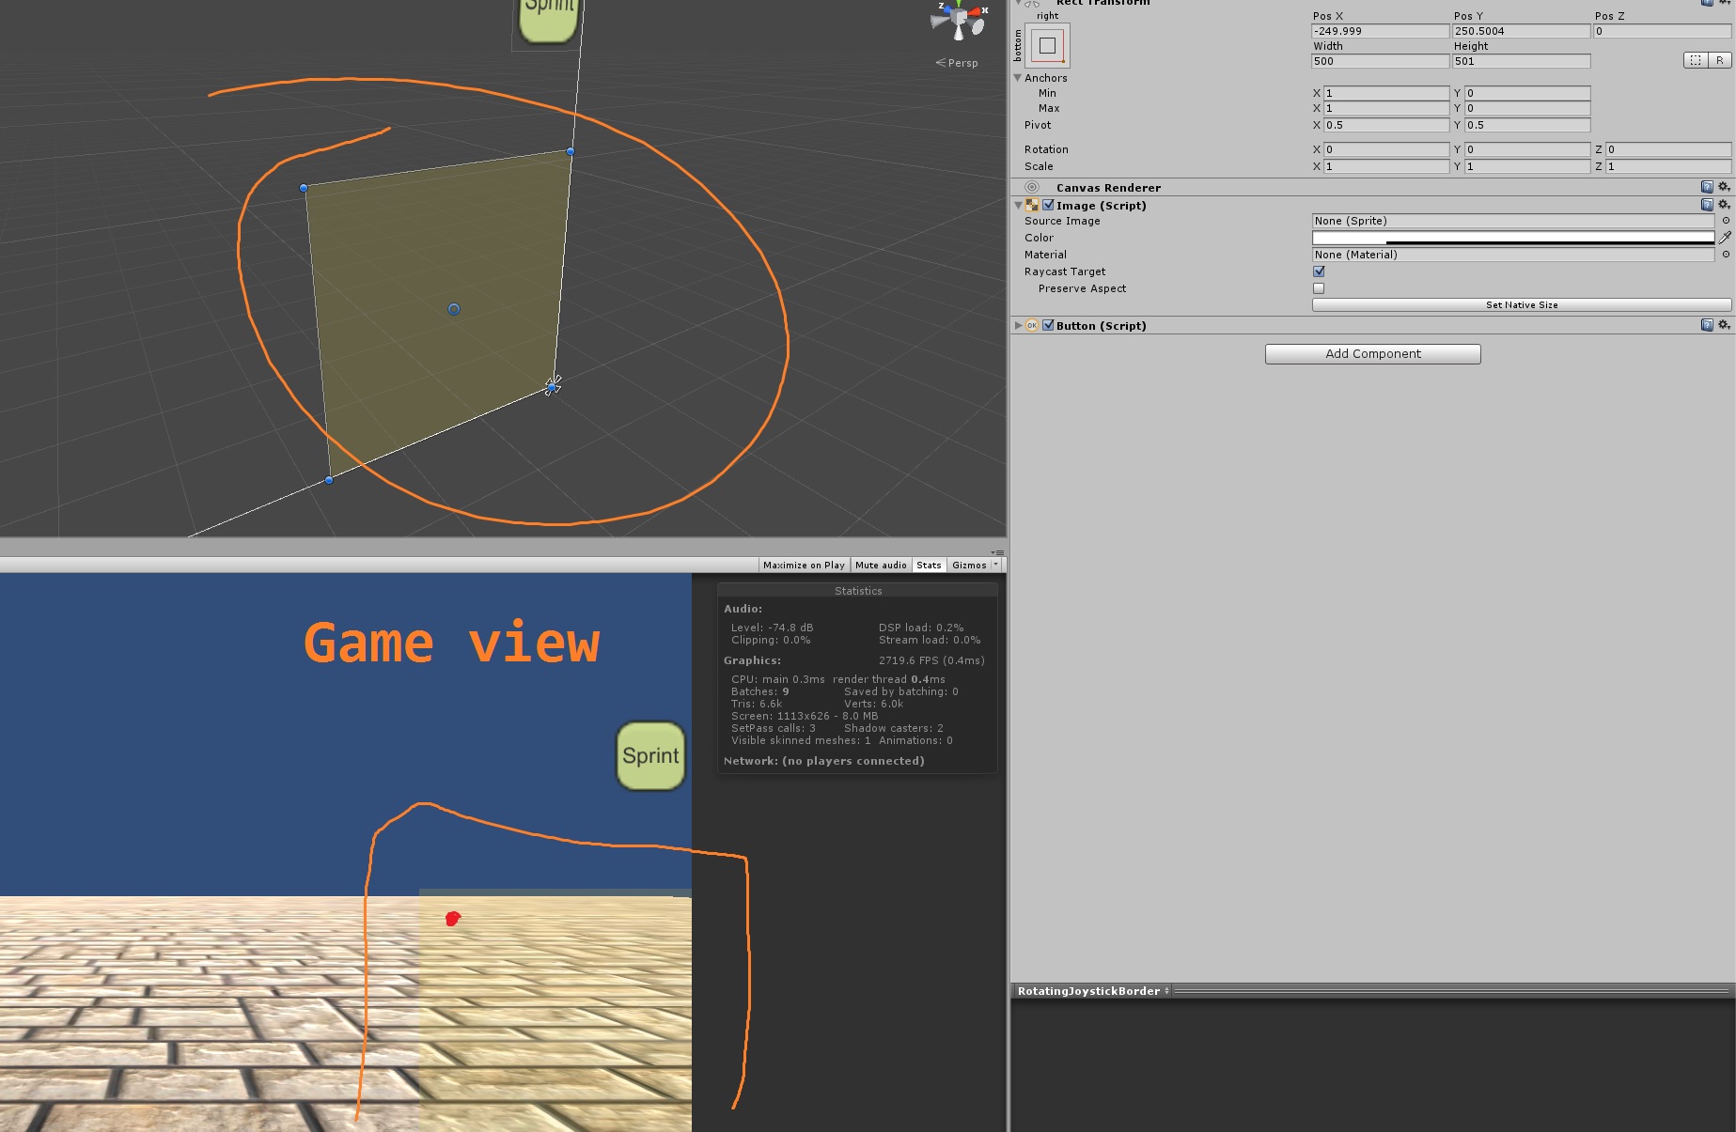
Task: Select the bottom-right rect corner handle
Action: [552, 386]
